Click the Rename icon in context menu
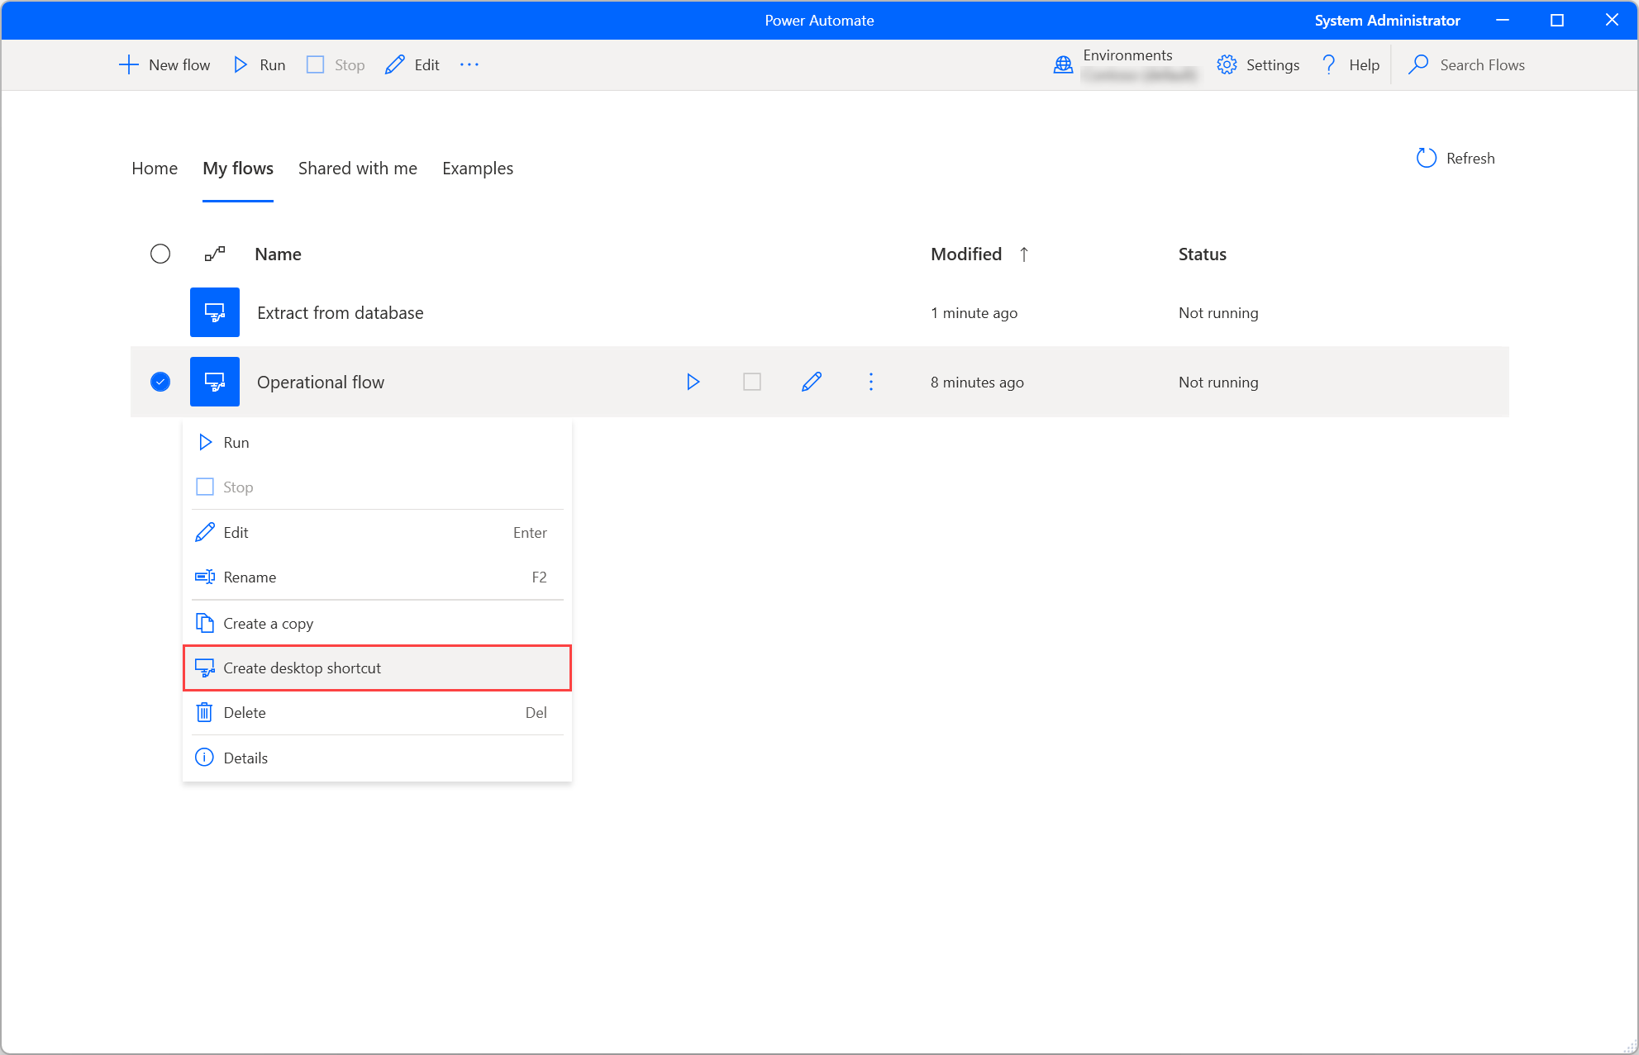The width and height of the screenshot is (1639, 1055). (x=204, y=577)
